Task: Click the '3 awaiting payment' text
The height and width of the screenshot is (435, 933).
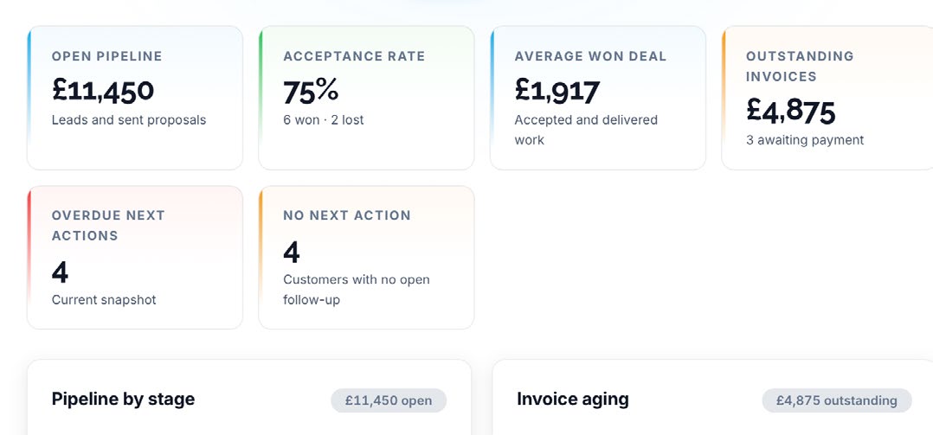Action: pyautogui.click(x=805, y=140)
